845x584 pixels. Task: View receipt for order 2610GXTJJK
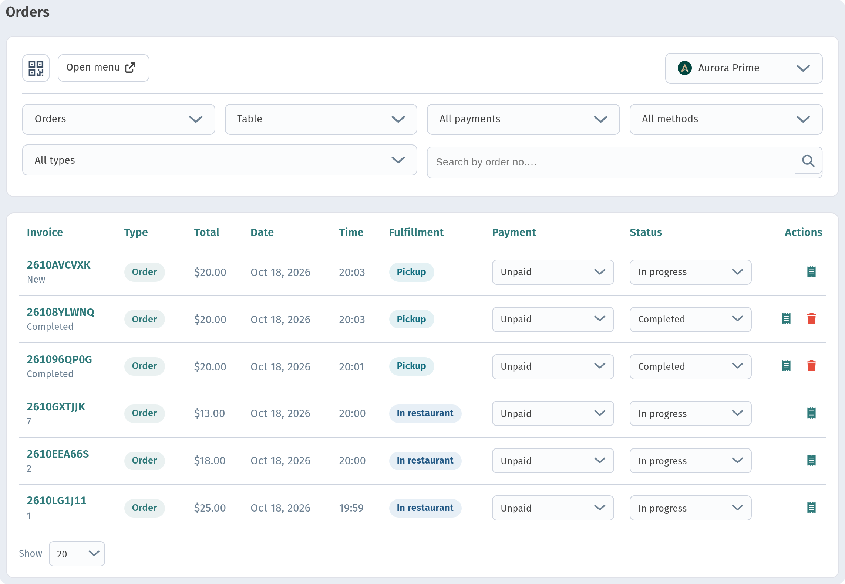[811, 413]
